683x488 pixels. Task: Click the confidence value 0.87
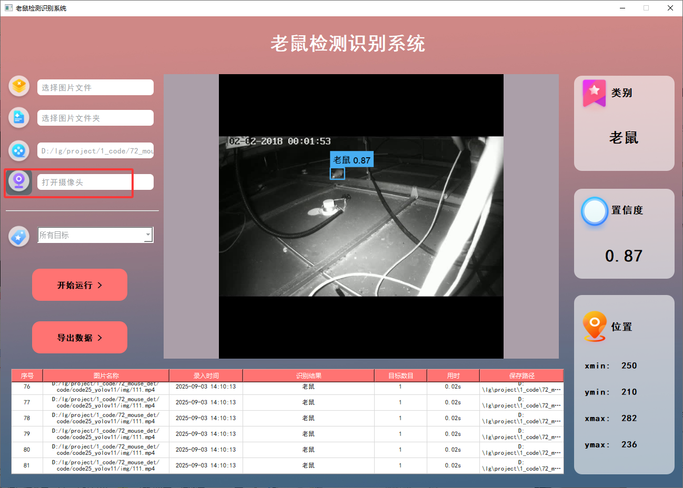point(624,256)
